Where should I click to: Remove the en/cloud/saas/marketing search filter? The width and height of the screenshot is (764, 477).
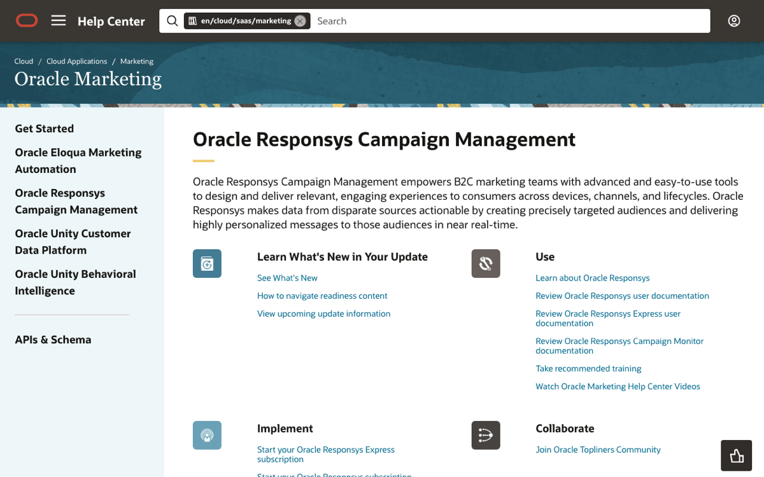point(300,21)
